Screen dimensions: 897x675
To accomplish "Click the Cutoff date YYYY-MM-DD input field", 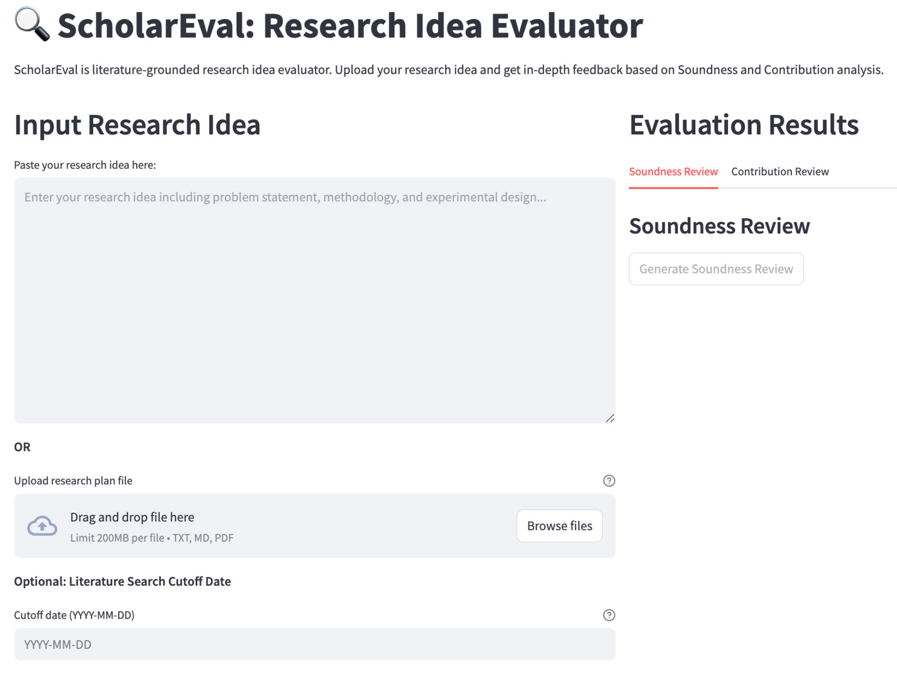I will (x=314, y=644).
